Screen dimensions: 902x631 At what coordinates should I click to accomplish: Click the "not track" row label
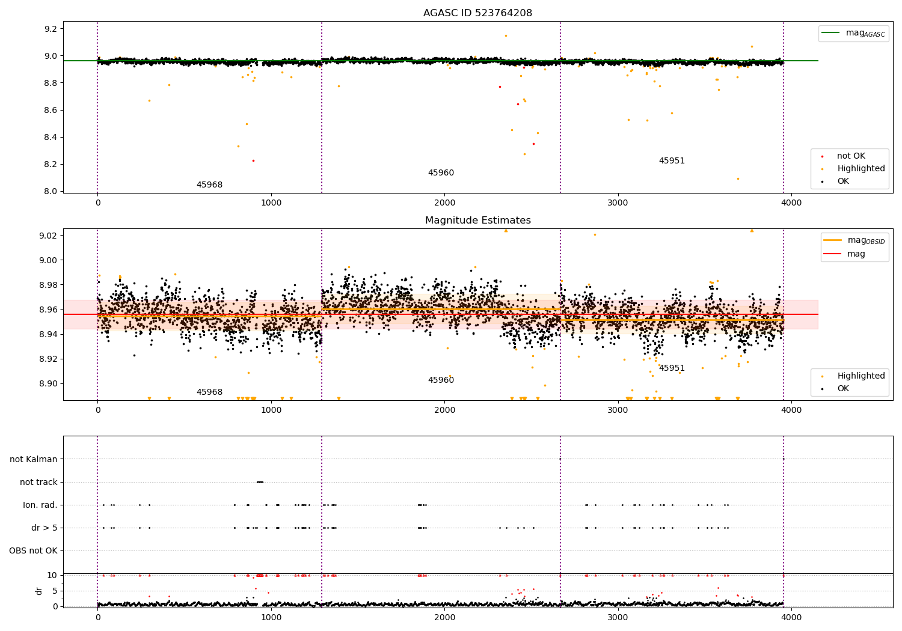(38, 483)
